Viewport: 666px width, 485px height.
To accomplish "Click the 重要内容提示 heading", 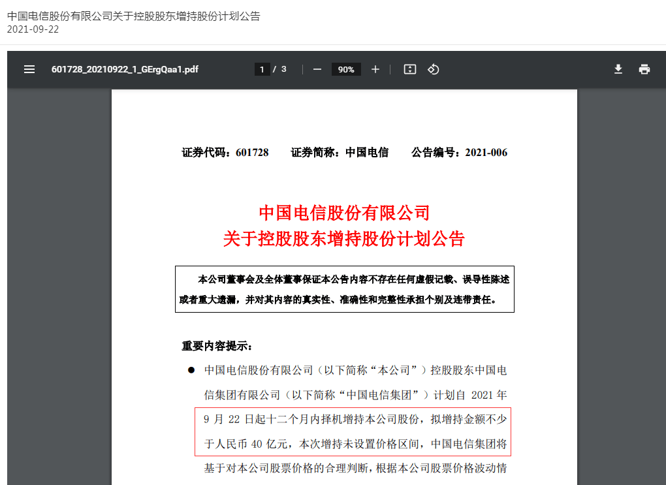I will pos(217,346).
